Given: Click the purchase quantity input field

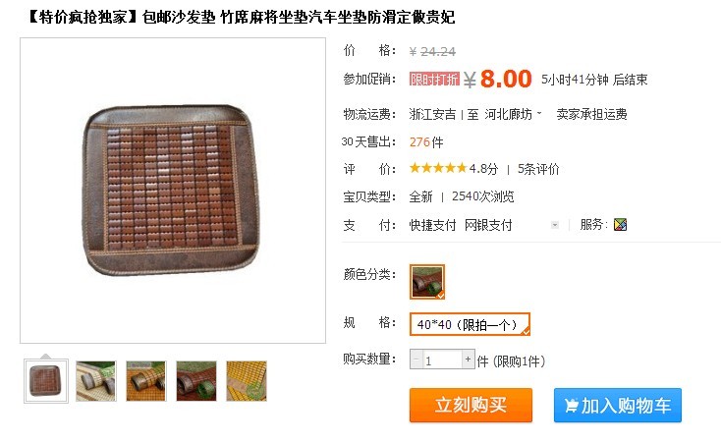Looking at the screenshot, I should click(x=442, y=360).
